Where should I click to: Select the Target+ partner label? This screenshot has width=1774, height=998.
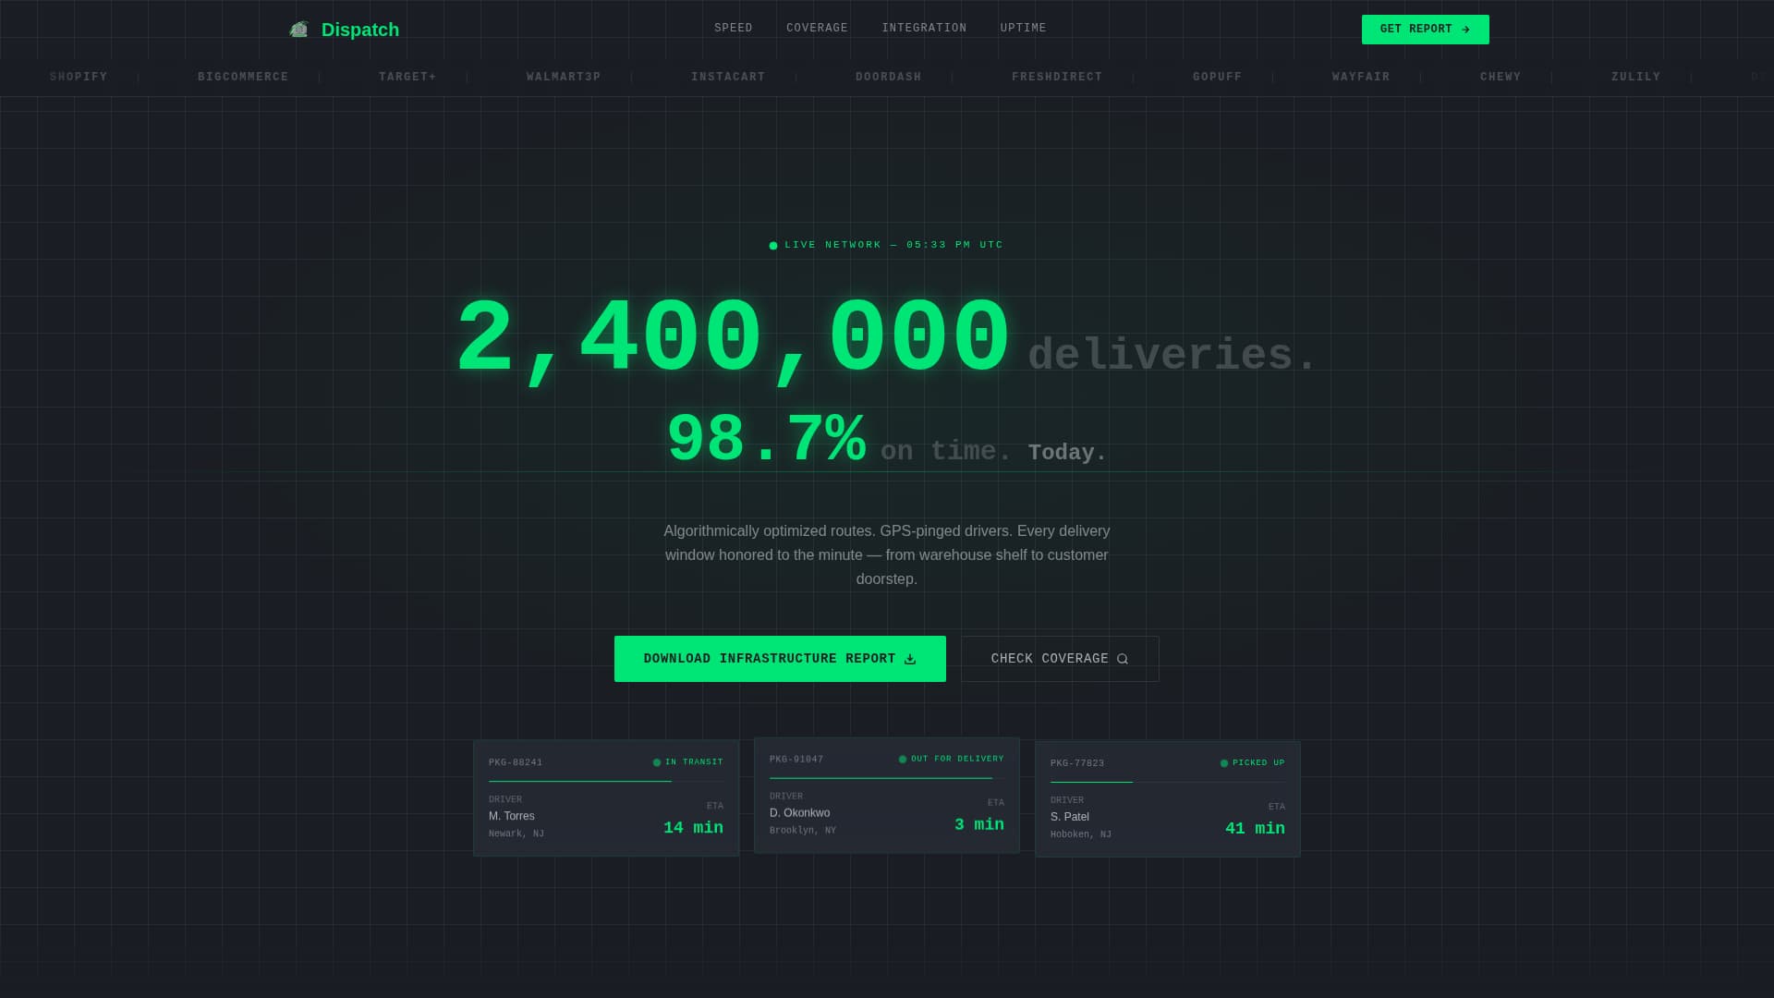click(x=407, y=78)
